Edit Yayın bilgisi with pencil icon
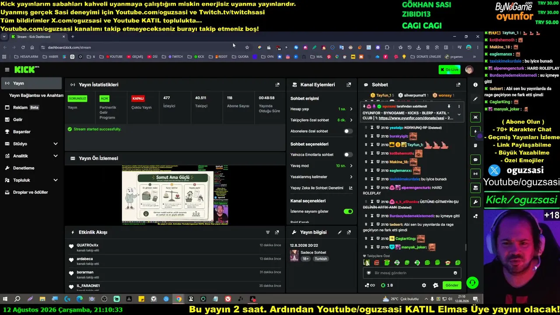Viewport: 560px width, 315px height. (339, 232)
